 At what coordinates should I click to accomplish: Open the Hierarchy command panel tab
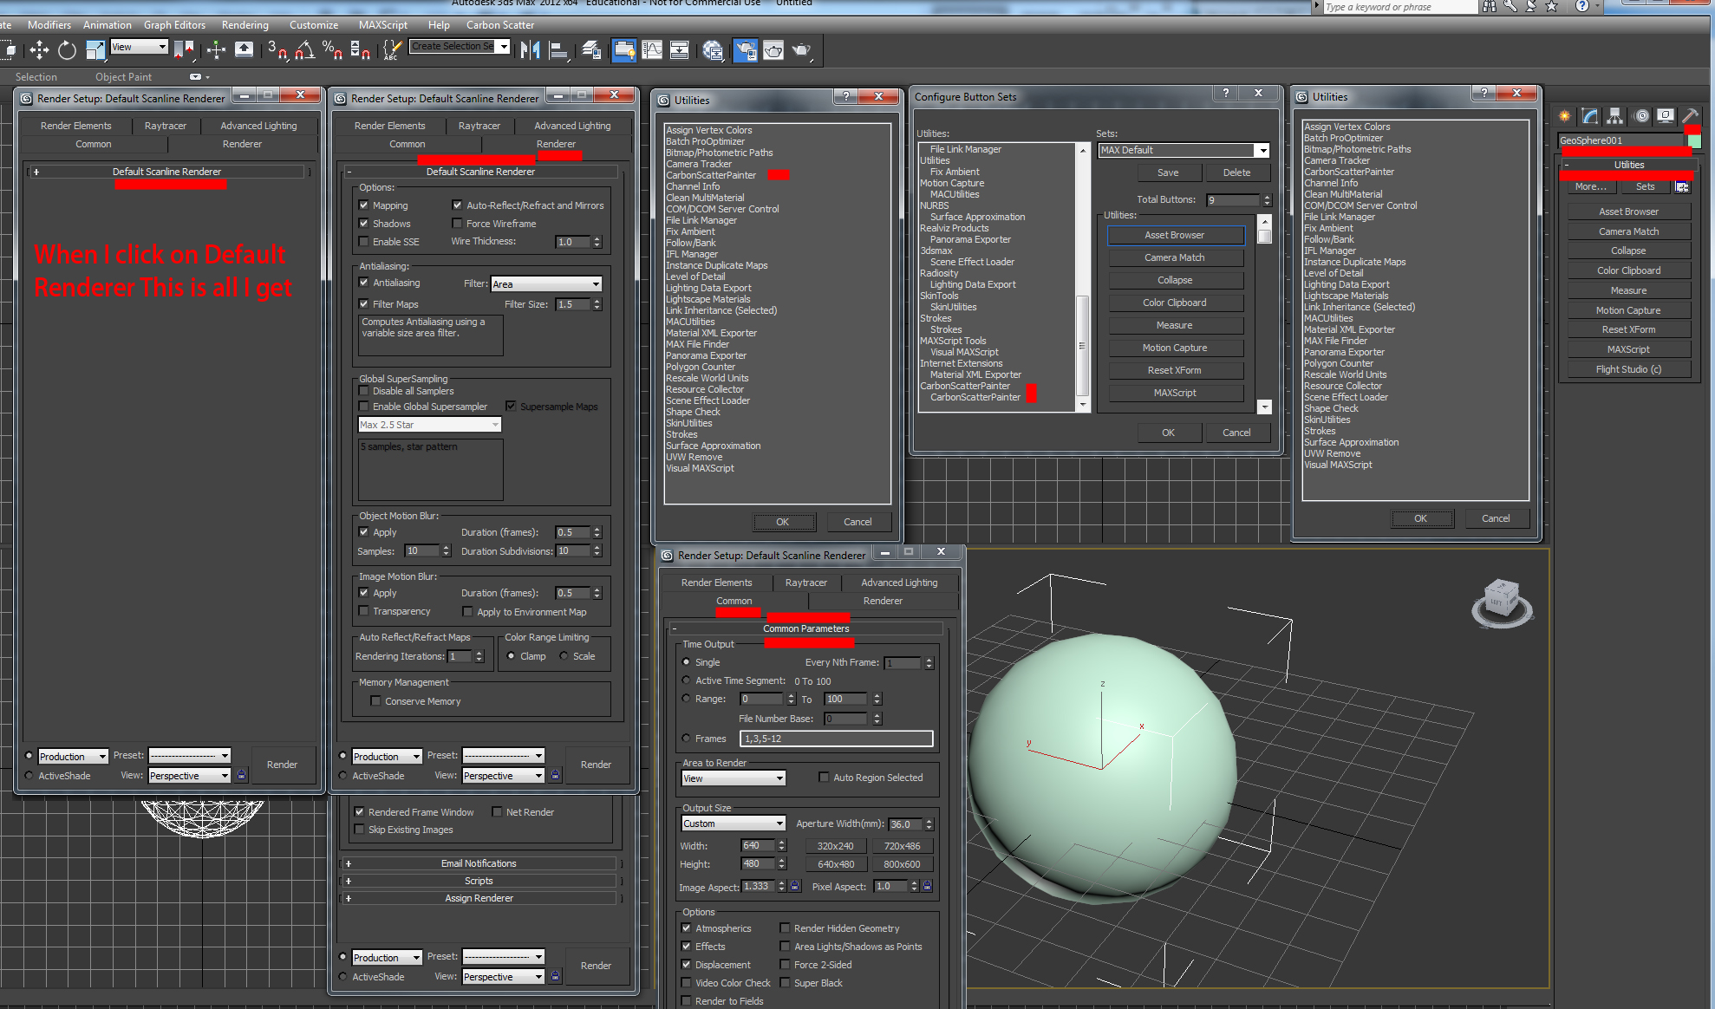tap(1614, 116)
